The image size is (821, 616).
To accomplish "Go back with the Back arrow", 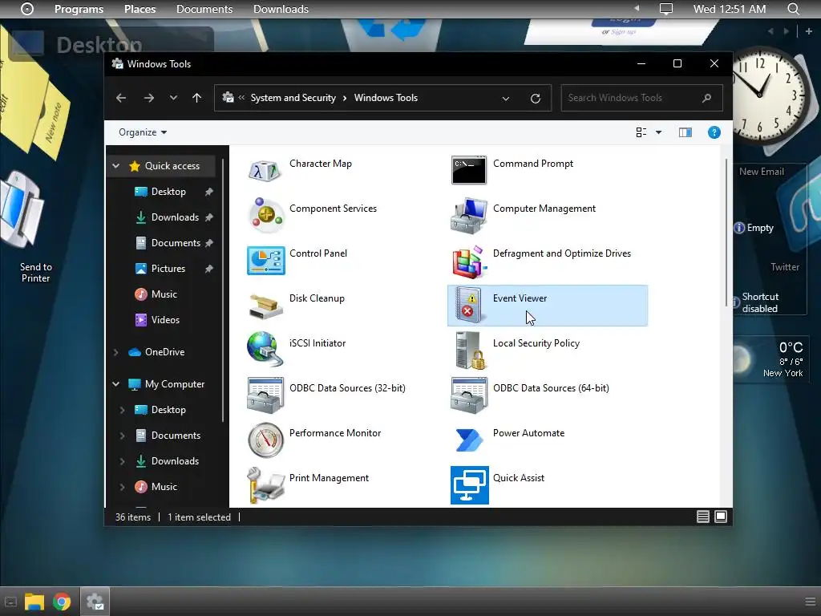I will [121, 98].
